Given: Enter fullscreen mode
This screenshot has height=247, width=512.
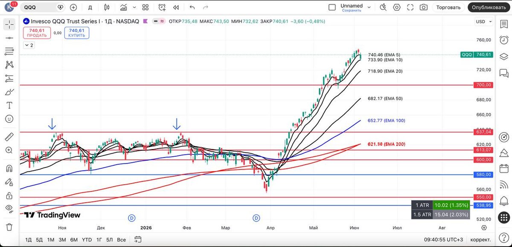Looking at the screenshot, I should 410,7.
